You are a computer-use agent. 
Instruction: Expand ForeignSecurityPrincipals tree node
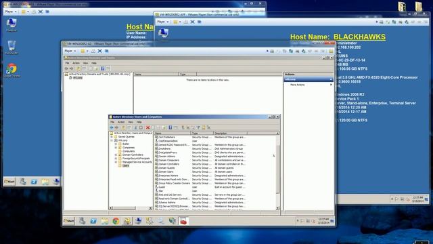[116, 158]
